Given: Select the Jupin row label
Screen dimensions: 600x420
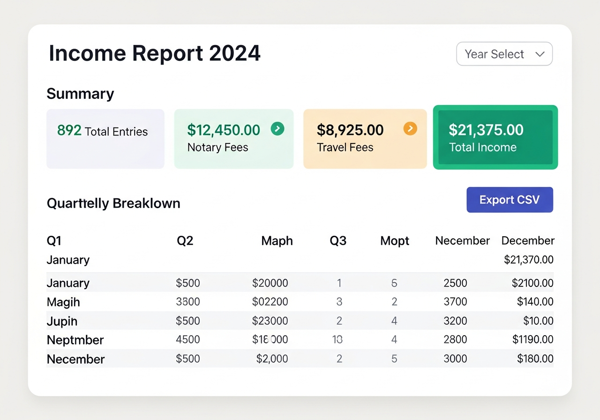Looking at the screenshot, I should pyautogui.click(x=62, y=321).
